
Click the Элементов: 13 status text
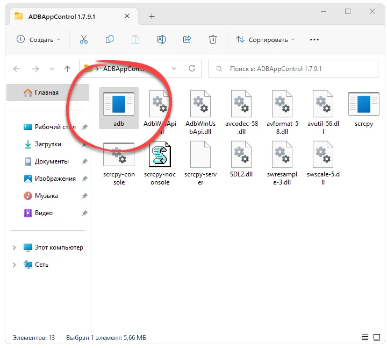point(34,337)
